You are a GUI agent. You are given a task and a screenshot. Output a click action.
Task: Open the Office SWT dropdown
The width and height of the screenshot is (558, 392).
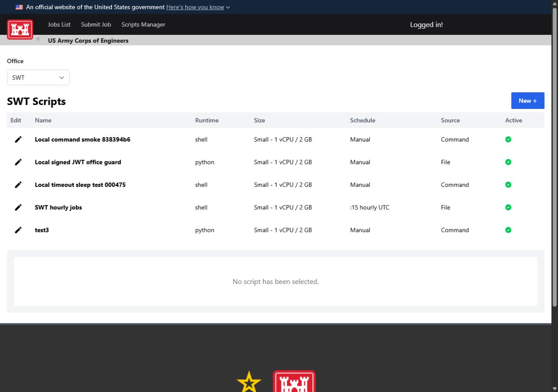coord(38,78)
